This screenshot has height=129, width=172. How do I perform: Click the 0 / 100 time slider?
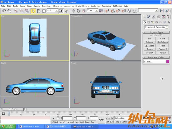click(x=13, y=109)
